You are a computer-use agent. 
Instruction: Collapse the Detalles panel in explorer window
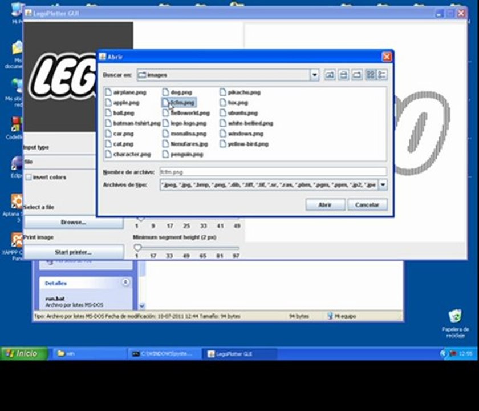pyautogui.click(x=125, y=282)
